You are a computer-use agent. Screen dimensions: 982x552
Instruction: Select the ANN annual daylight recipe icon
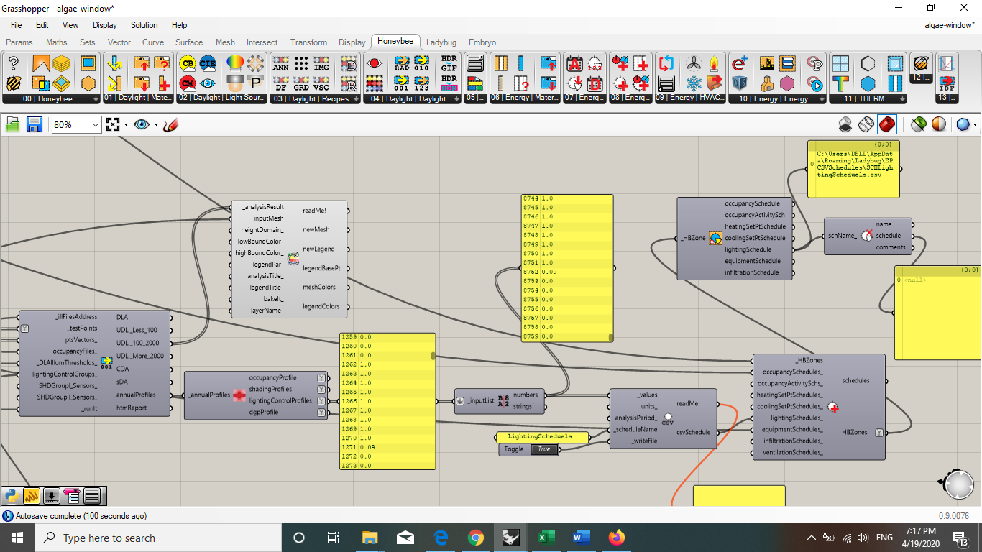(x=281, y=63)
